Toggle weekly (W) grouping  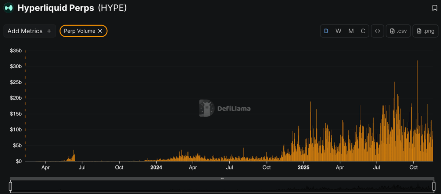338,31
